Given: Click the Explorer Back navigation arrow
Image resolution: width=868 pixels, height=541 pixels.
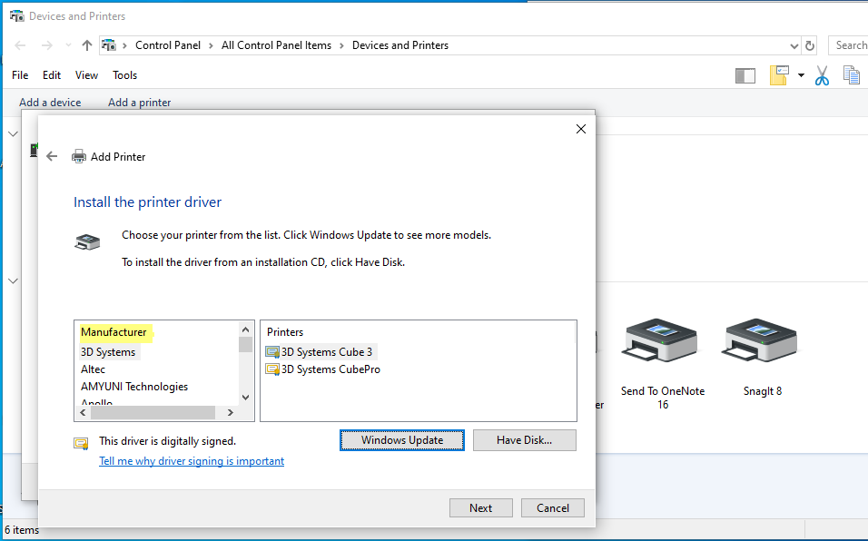Looking at the screenshot, I should coord(20,45).
